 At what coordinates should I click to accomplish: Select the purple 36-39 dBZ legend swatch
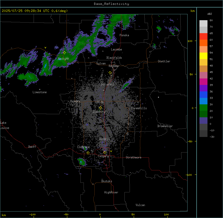[x=203, y=88]
